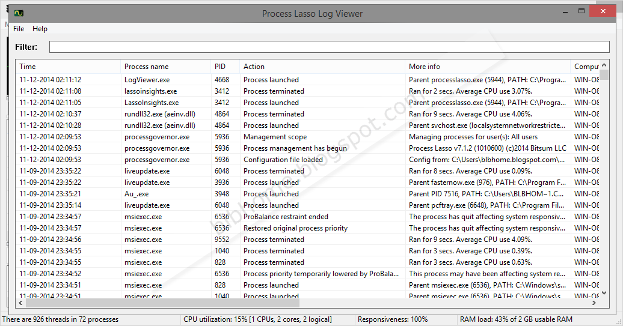Viewport: 623px width, 326px height.
Task: Click the Process Lasso app icon in title bar
Action: click(19, 13)
